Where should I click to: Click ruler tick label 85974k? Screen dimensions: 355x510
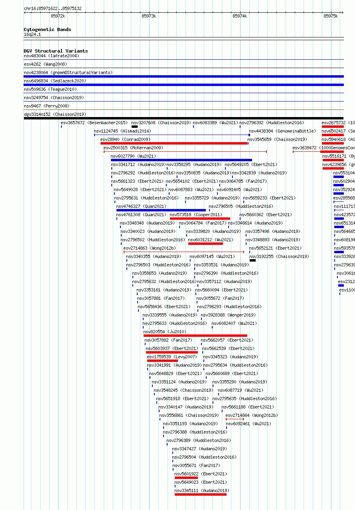(240, 16)
